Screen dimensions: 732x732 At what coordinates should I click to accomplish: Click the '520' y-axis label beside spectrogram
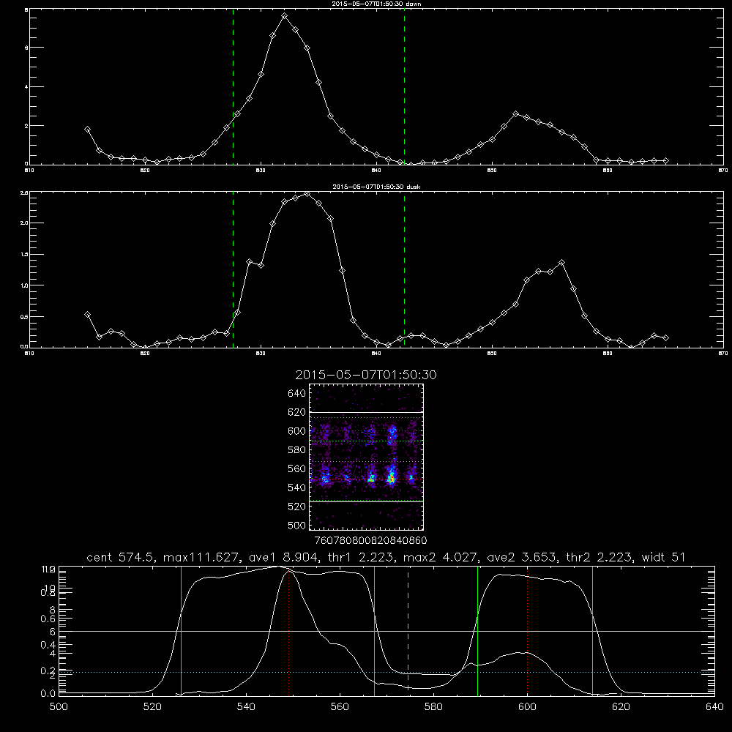(297, 507)
